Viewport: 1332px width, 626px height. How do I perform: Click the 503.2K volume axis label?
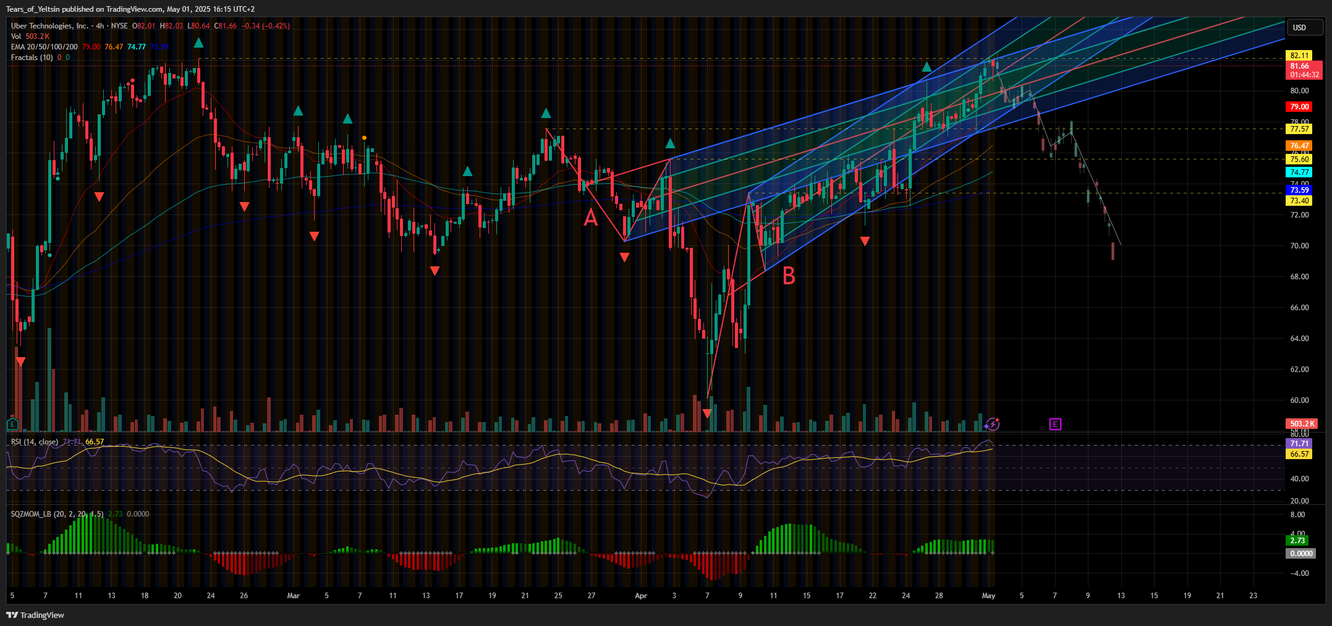[x=1302, y=424]
